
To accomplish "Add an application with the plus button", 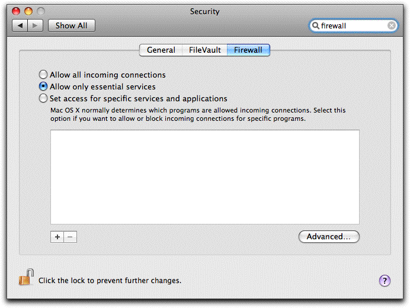I will click(57, 237).
